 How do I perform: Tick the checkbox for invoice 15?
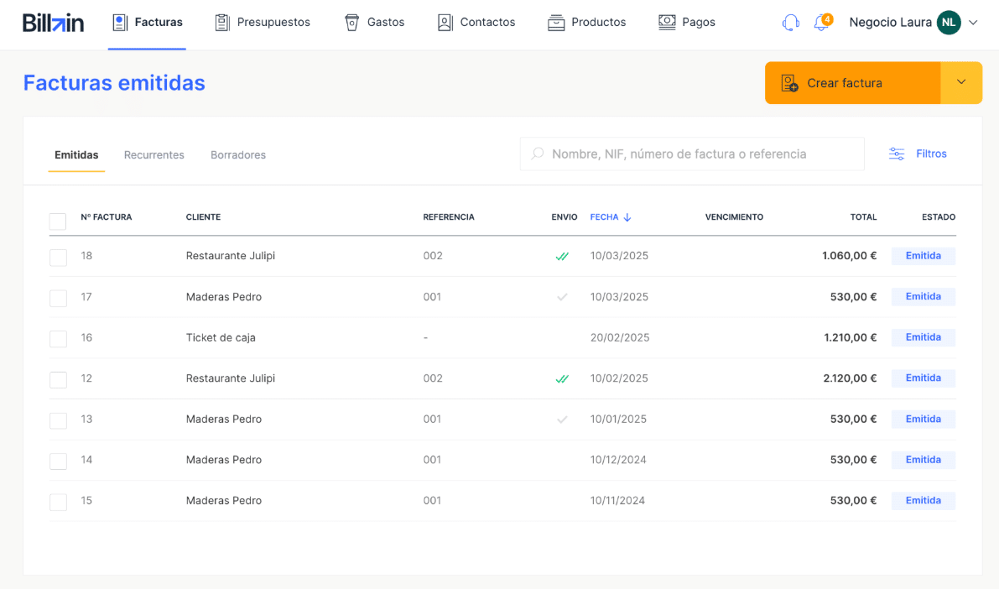[58, 502]
